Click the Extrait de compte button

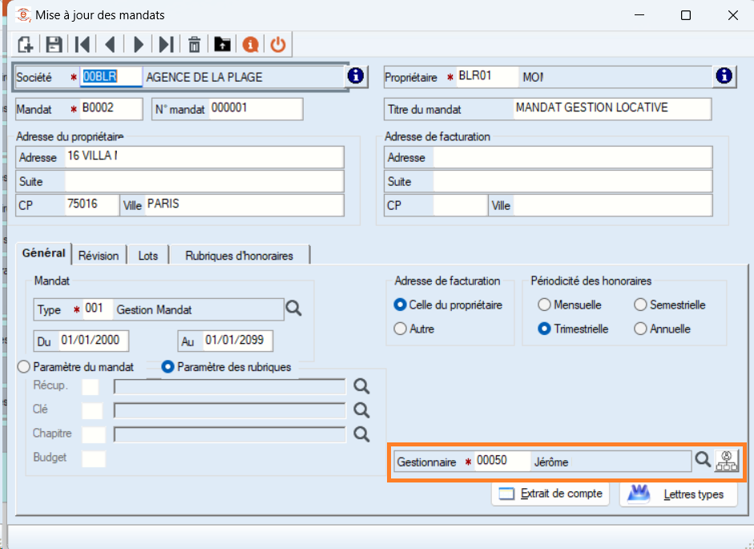pyautogui.click(x=550, y=494)
